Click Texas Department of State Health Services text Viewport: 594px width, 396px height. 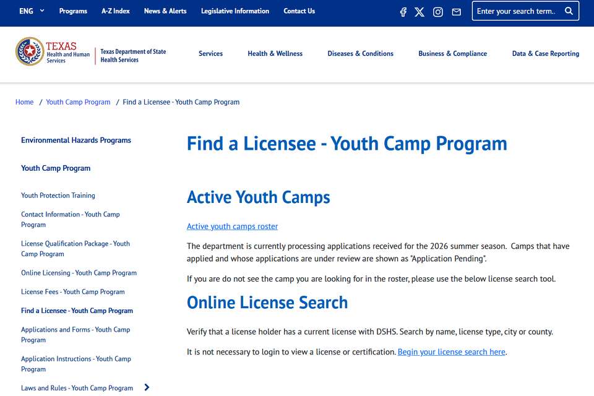coord(133,56)
